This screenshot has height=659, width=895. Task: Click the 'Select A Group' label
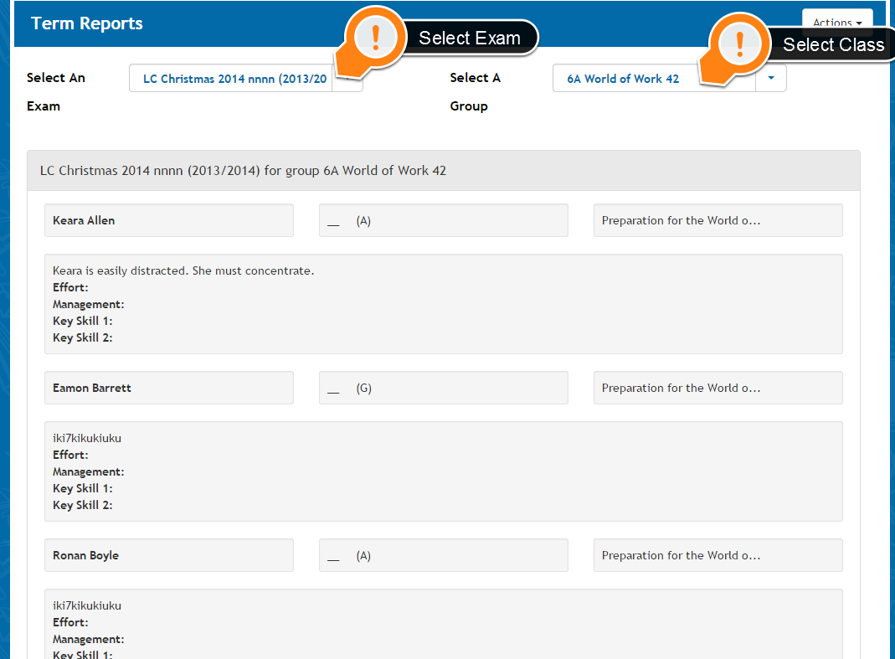click(475, 92)
